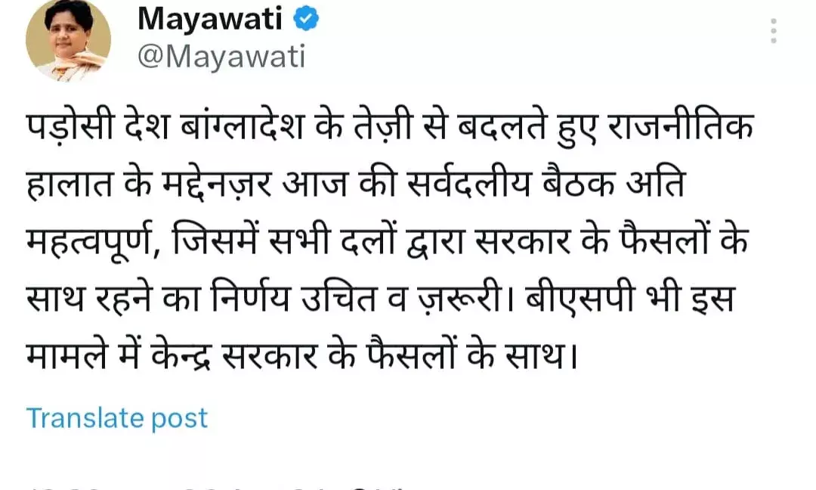The image size is (816, 490).
Task: Click the blue verified checkmark badge
Action: coord(306,19)
